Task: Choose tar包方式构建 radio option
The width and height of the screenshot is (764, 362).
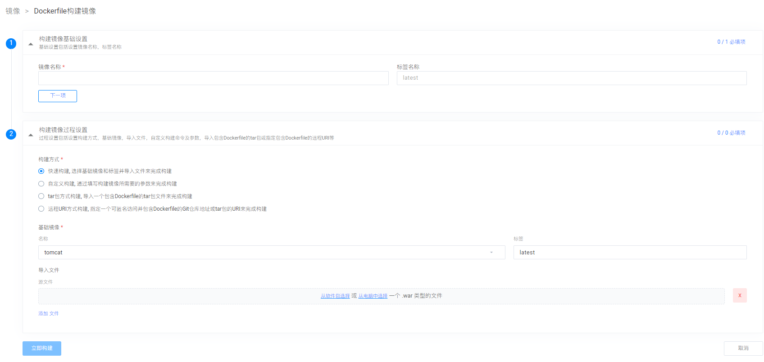Action: click(x=41, y=196)
